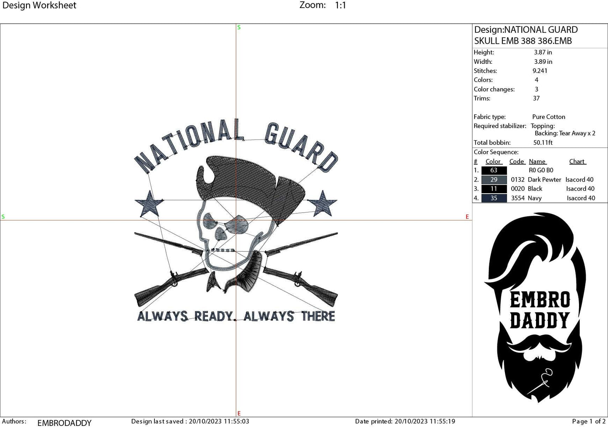Screen dimensions: 608x428
Task: Click the green S marker on left edge
Action: (3, 217)
